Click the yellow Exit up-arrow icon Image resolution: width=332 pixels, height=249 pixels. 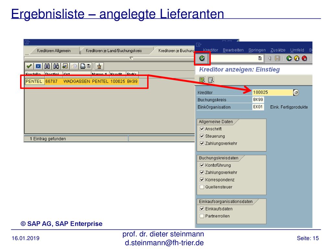tap(297, 58)
